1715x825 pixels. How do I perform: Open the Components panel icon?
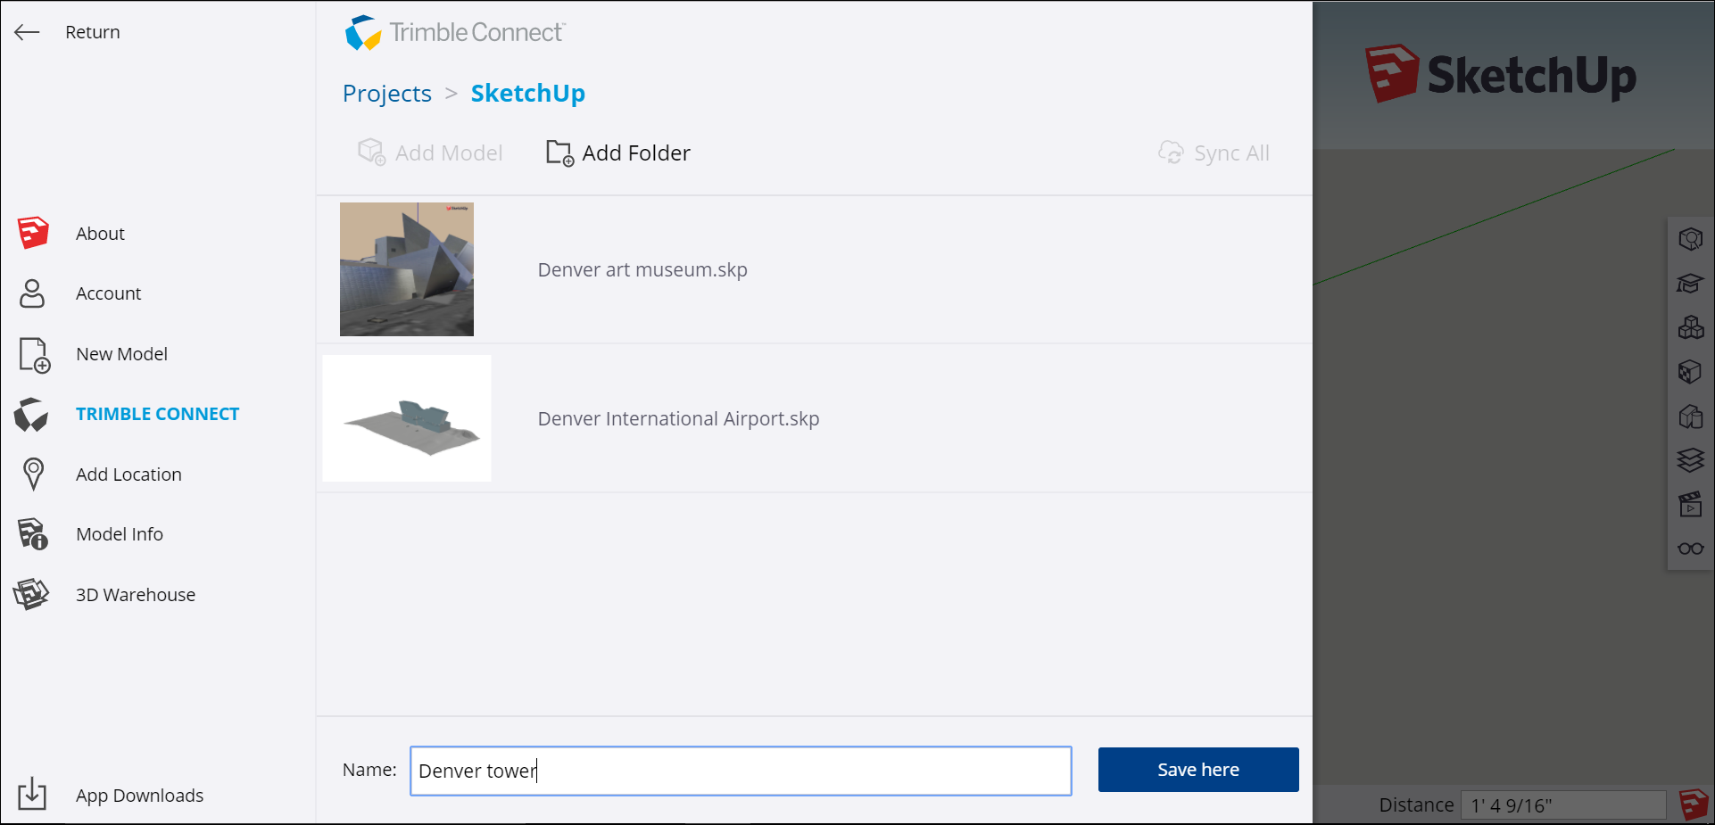tap(1690, 327)
